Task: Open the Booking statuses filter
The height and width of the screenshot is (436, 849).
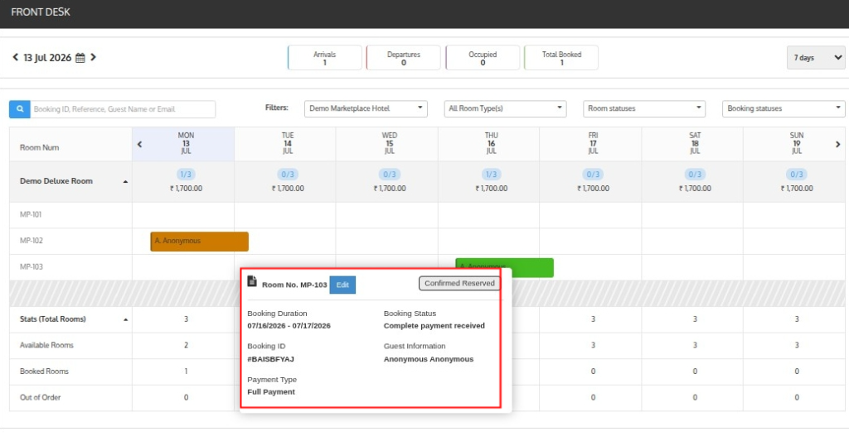Action: pos(784,108)
